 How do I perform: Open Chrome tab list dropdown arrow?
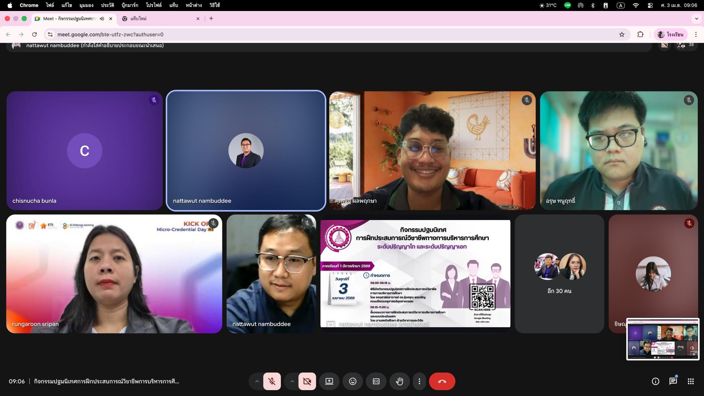tap(696, 19)
